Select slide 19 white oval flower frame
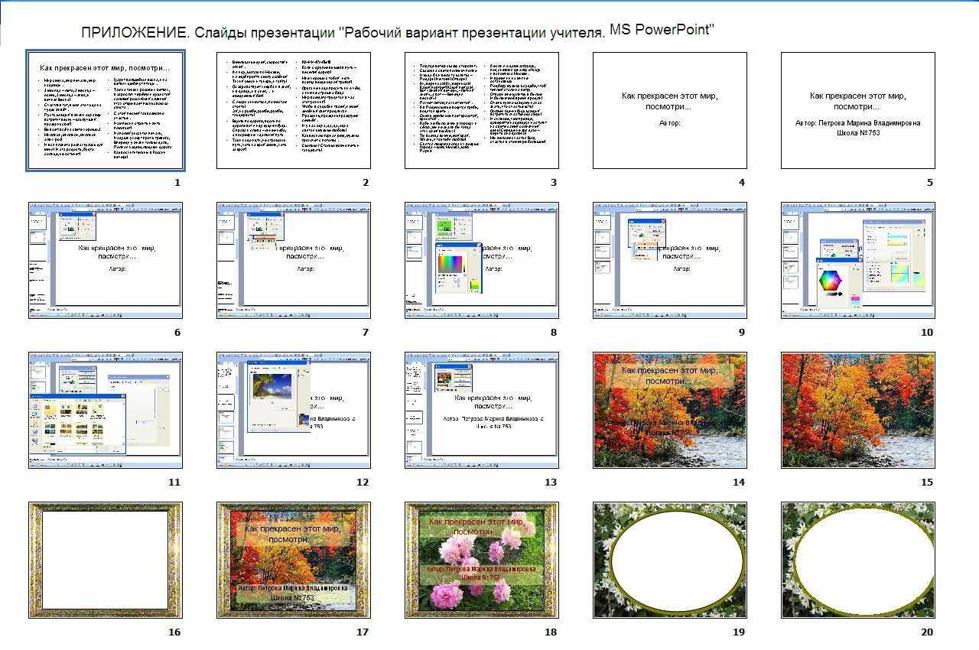 coord(670,560)
